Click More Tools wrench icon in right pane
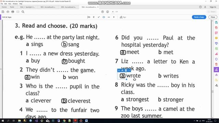 click(216, 85)
